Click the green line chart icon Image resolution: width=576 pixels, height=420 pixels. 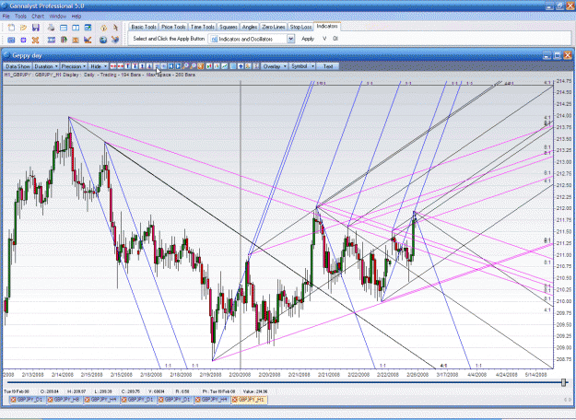click(224, 66)
